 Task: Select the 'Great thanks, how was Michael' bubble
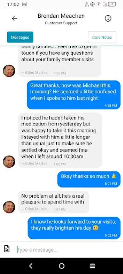click(x=74, y=95)
